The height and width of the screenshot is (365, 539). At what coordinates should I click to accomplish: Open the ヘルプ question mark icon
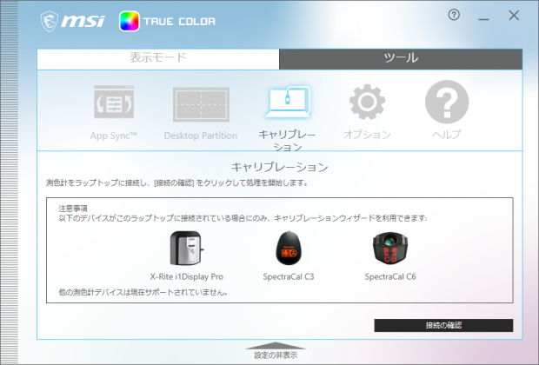point(447,102)
